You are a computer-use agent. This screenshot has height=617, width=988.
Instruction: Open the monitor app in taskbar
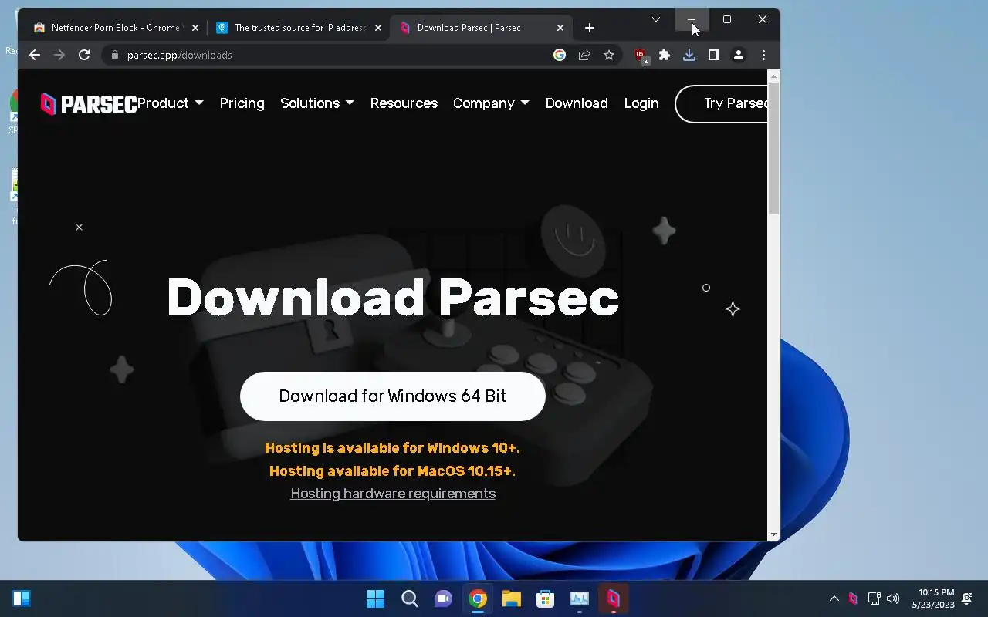pyautogui.click(x=580, y=598)
